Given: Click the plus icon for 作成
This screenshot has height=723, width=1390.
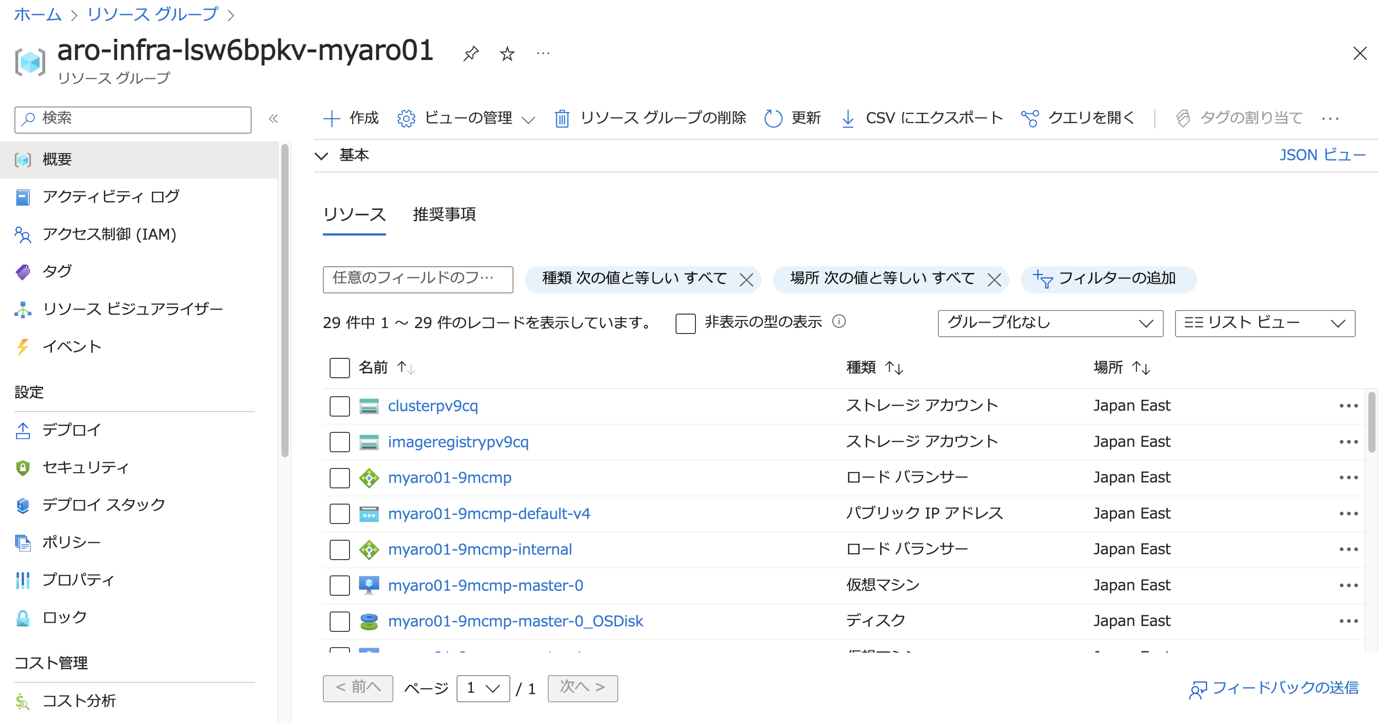Looking at the screenshot, I should [x=331, y=118].
